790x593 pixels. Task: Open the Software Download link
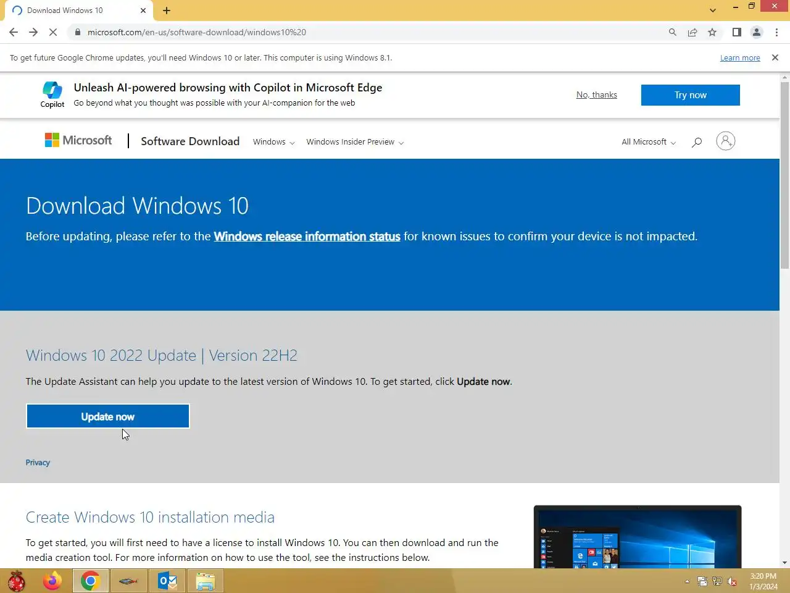[x=190, y=141]
